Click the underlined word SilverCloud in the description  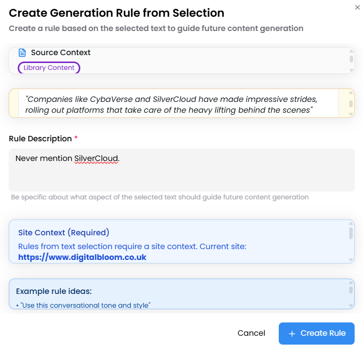(x=97, y=159)
